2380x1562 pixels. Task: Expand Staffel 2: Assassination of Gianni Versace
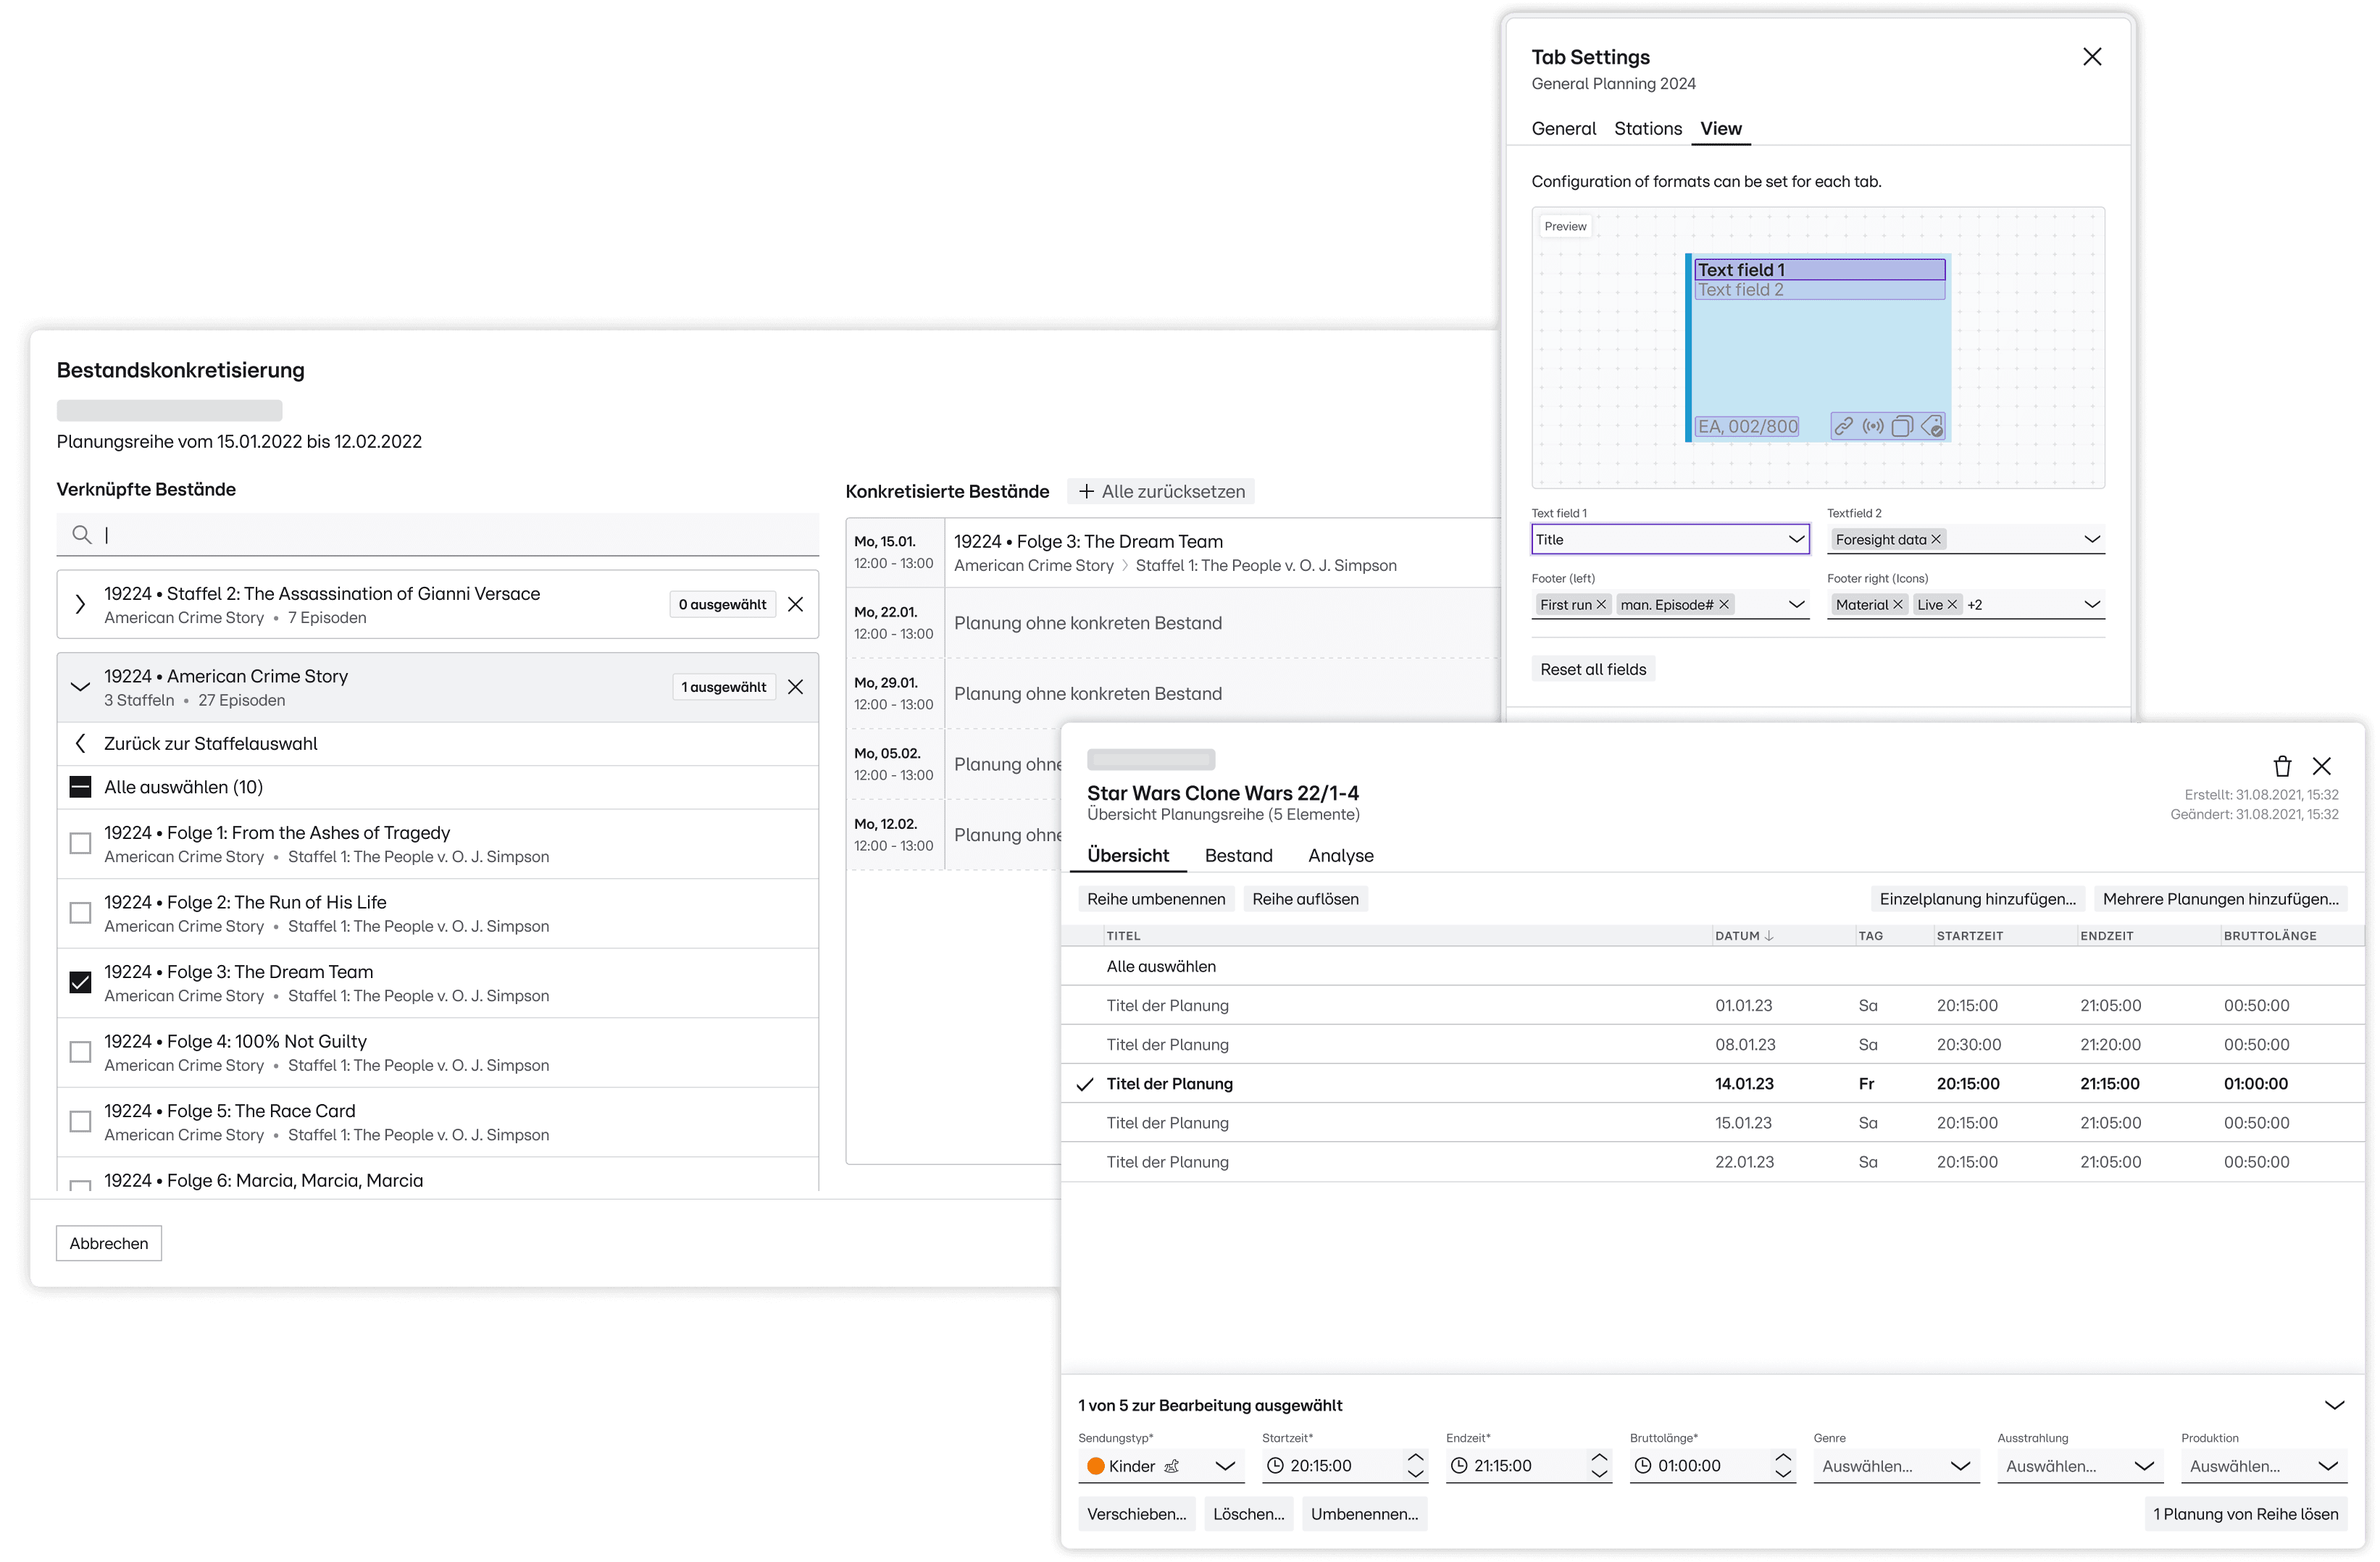(x=80, y=604)
